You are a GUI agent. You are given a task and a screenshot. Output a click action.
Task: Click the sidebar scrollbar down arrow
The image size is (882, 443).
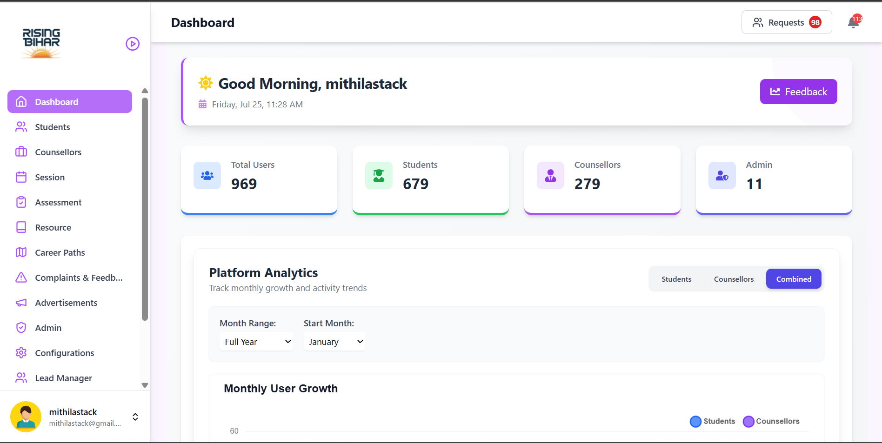(145, 385)
